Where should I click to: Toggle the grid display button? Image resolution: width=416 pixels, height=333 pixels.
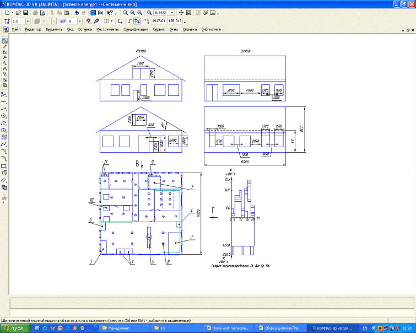tap(106, 21)
